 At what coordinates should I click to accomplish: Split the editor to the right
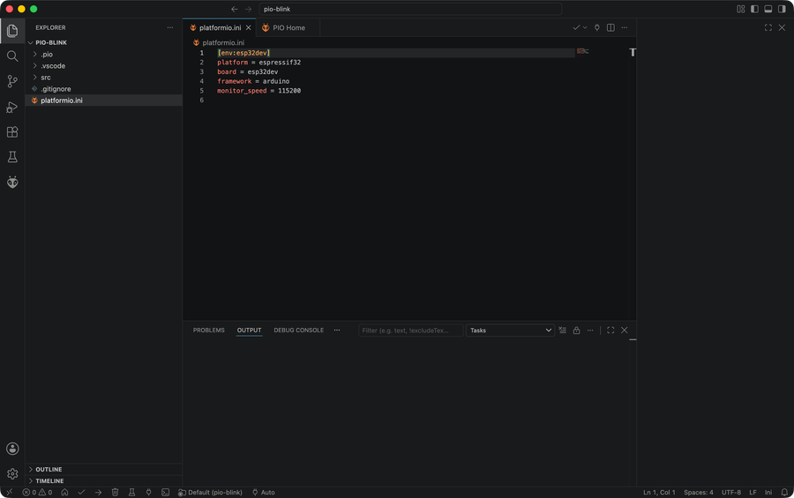pyautogui.click(x=610, y=27)
